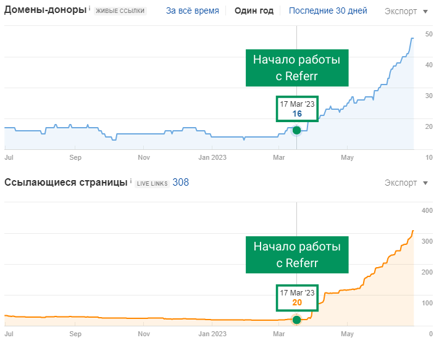This screenshot has width=439, height=343.
Task: Click May label on the domains chart axis
Action: click(347, 157)
